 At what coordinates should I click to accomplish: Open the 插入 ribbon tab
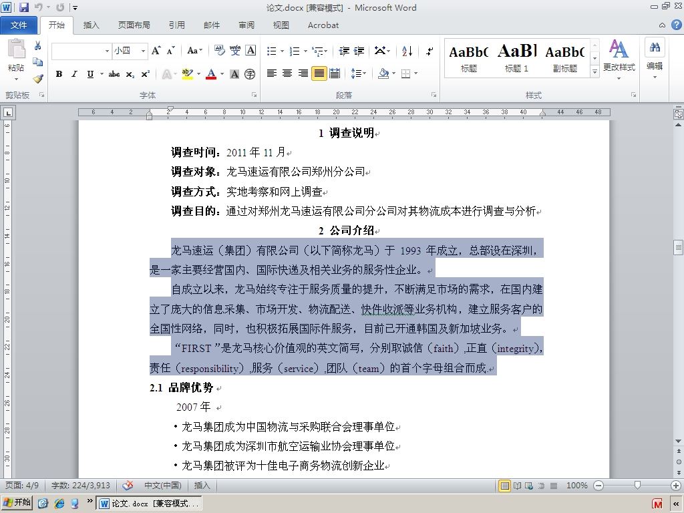pyautogui.click(x=91, y=25)
